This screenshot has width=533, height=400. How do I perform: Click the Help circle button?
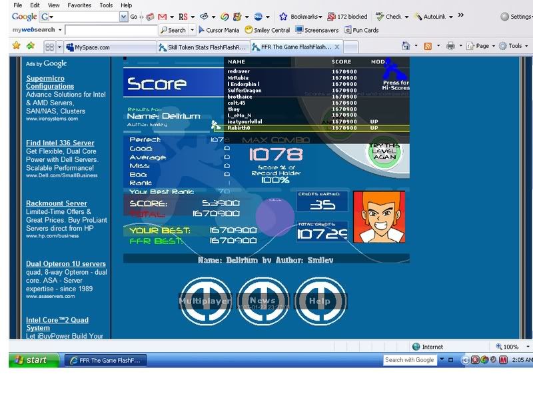[x=320, y=301]
